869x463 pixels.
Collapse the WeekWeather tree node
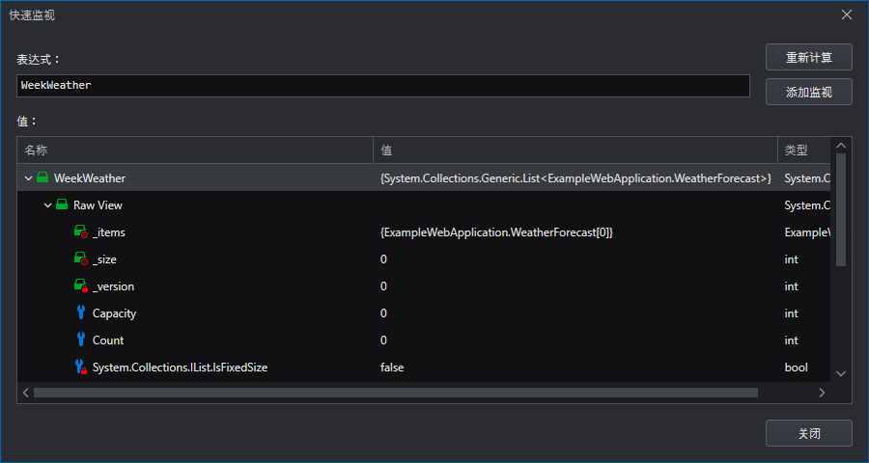click(x=28, y=178)
